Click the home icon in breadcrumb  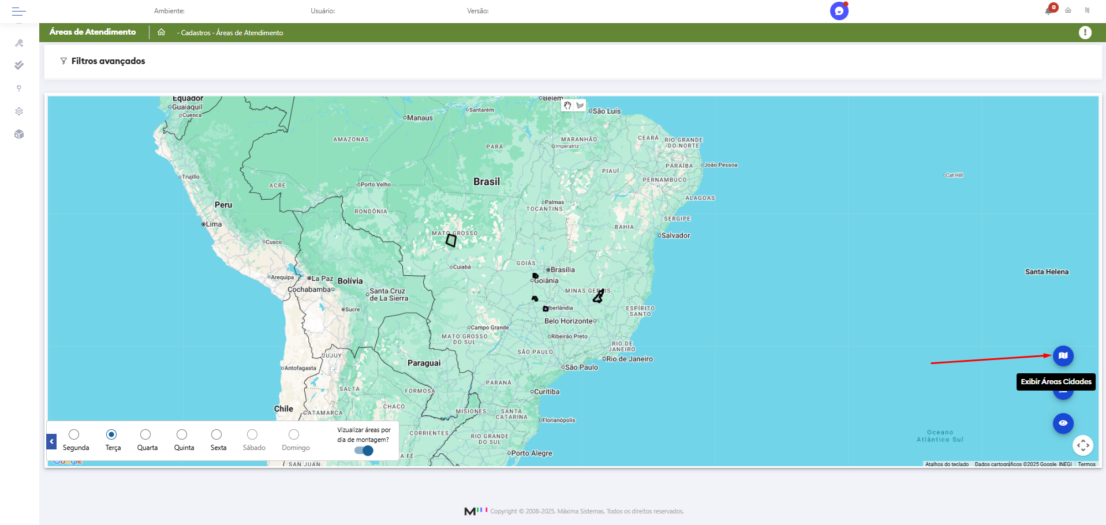pos(162,32)
